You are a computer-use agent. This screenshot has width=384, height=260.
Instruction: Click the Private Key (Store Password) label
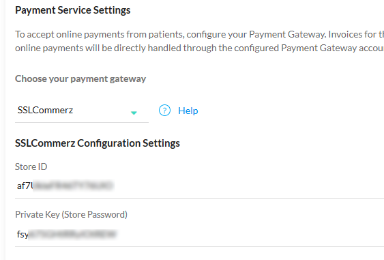point(71,215)
